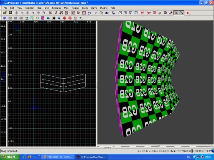Click the Select Partial Tall icon
Viewport: 214px width, 160px height.
click(61, 13)
